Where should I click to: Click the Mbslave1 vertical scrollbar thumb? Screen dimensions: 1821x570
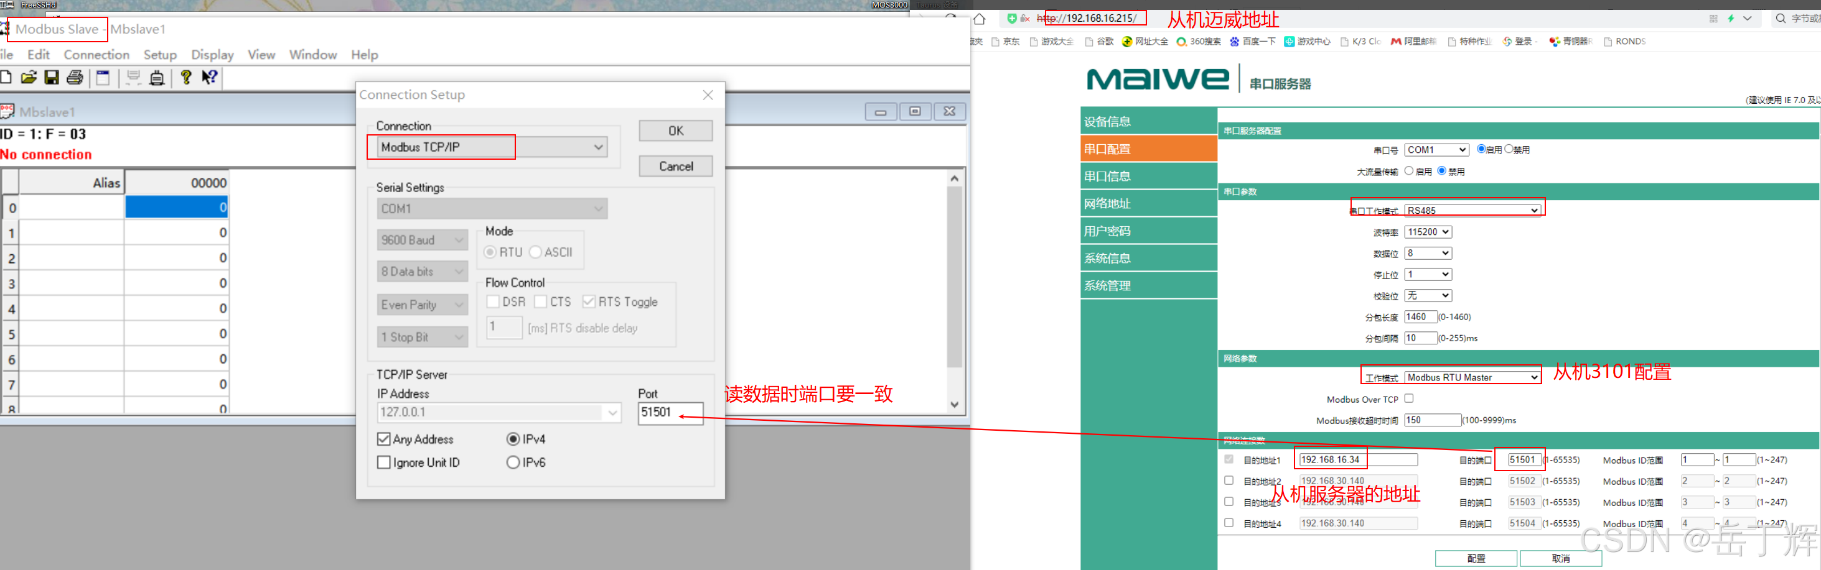tap(954, 277)
